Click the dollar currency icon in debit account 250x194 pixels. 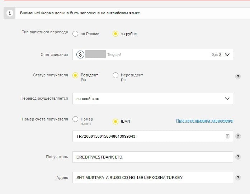tap(80, 55)
